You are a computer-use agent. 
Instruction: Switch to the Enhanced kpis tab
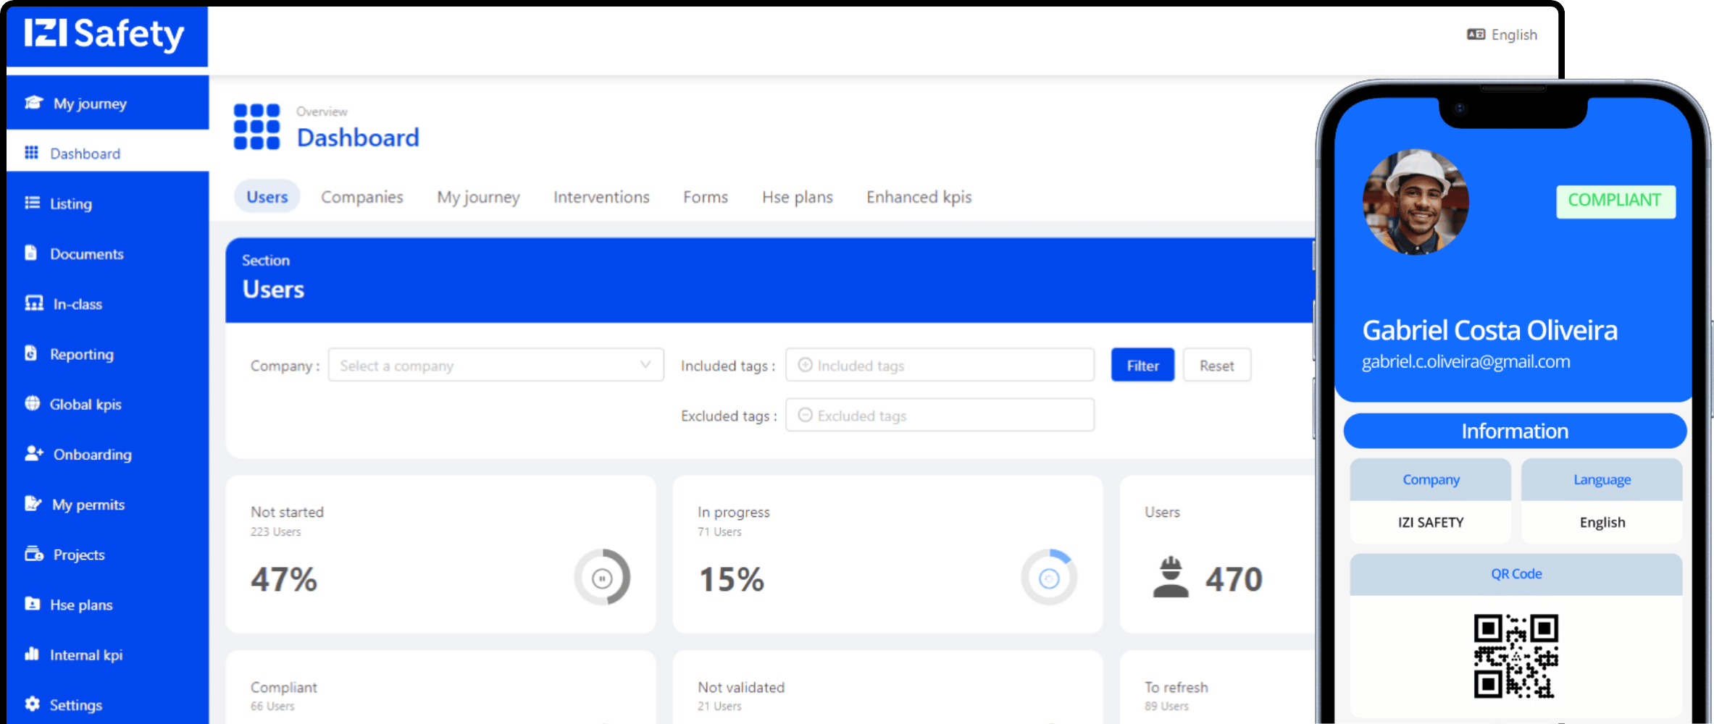point(919,197)
